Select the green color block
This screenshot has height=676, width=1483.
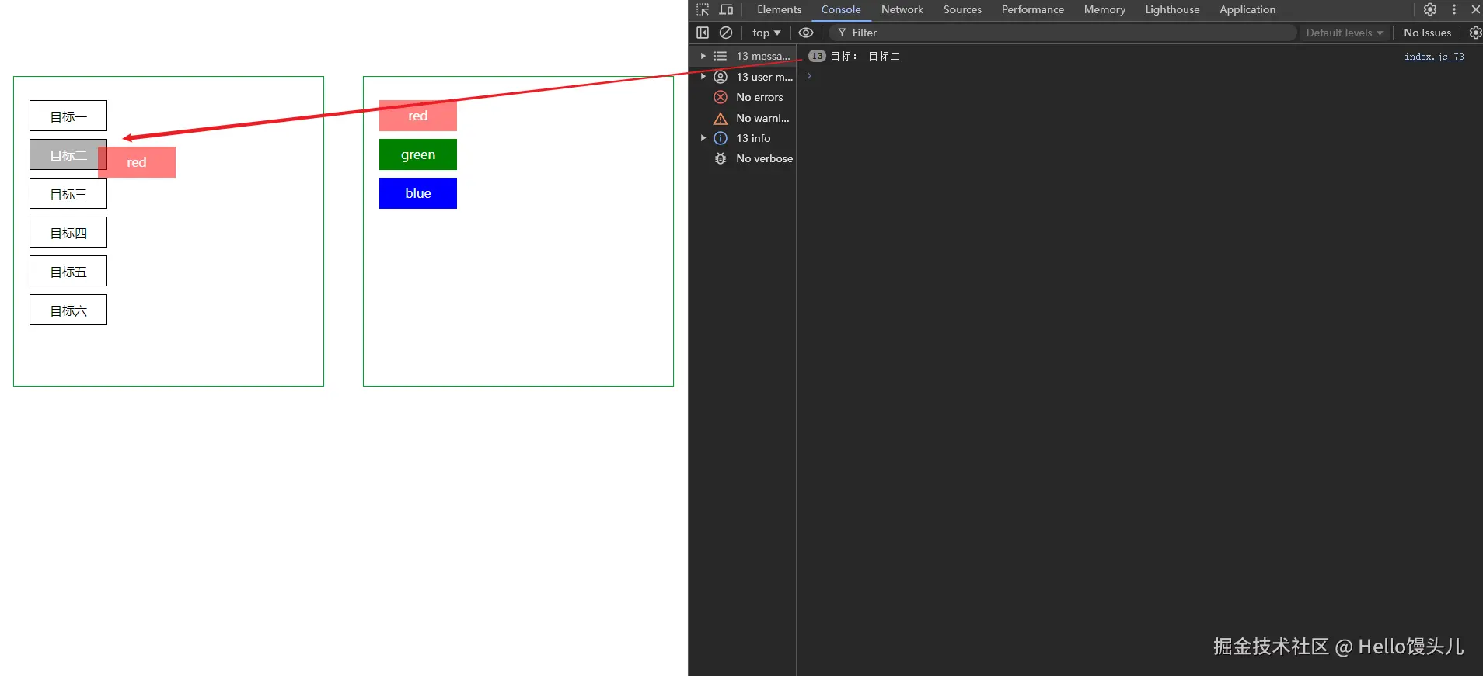[x=418, y=154]
